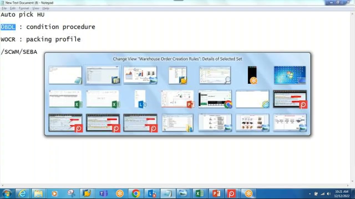Open Microsoft Teams from the taskbar
355x199 pixels.
pos(103,193)
